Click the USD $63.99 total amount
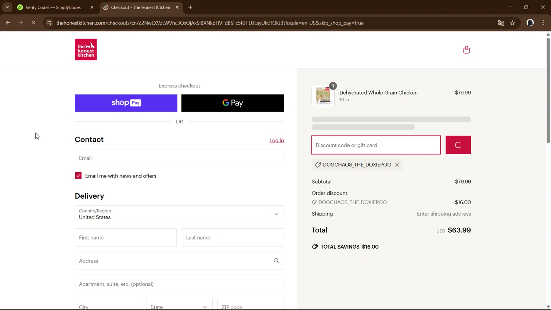 pyautogui.click(x=454, y=230)
